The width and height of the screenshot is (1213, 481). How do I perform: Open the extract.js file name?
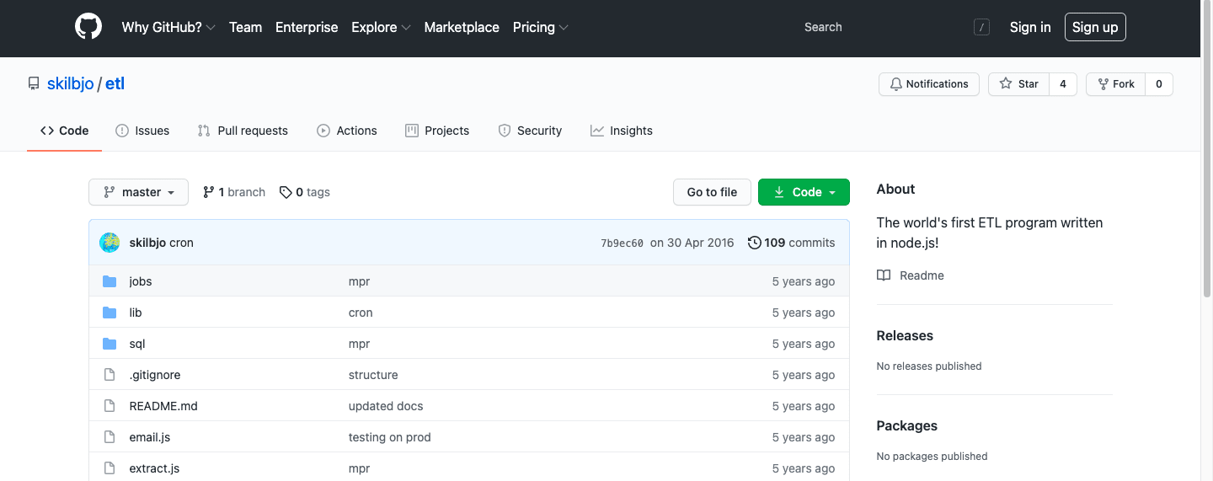pos(154,468)
